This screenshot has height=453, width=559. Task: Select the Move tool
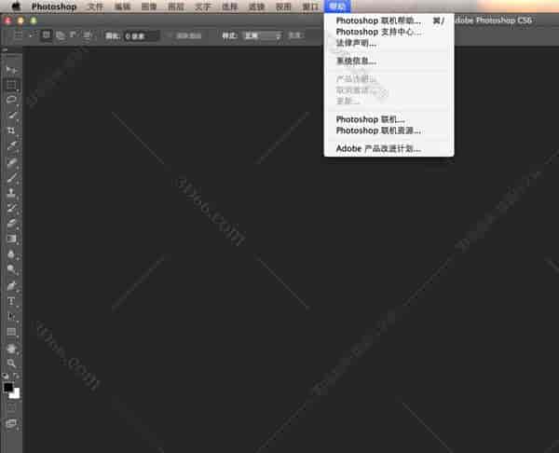click(11, 70)
